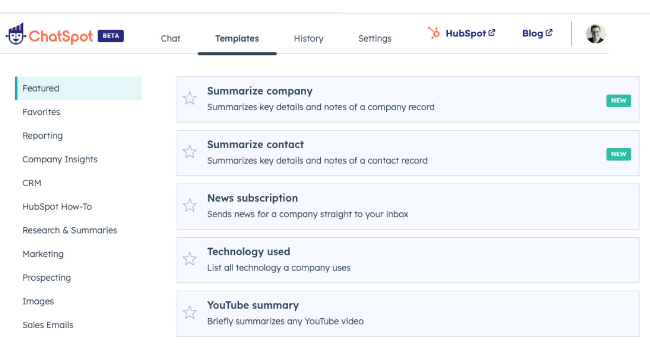Click the ChatSpot wordmark text
The width and height of the screenshot is (650, 351).
click(x=61, y=36)
